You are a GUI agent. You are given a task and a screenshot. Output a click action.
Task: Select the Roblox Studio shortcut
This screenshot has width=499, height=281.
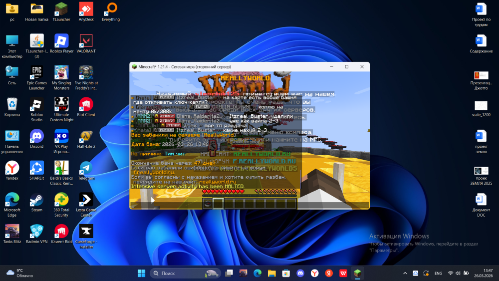[x=36, y=110]
